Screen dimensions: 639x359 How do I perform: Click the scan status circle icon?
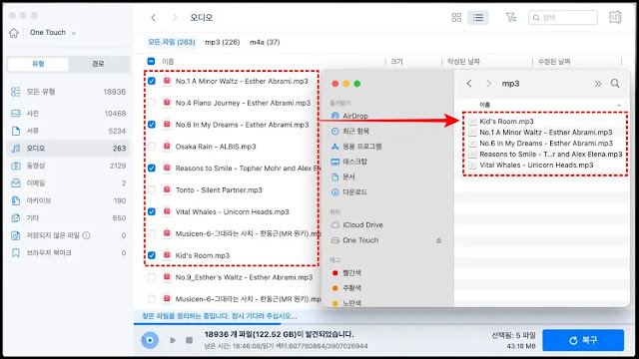point(150,340)
